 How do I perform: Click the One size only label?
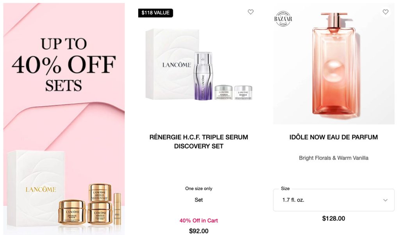[x=198, y=189]
